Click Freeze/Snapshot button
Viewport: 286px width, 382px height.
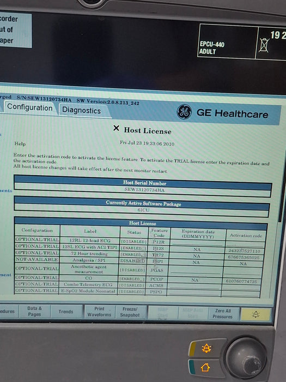(130, 312)
